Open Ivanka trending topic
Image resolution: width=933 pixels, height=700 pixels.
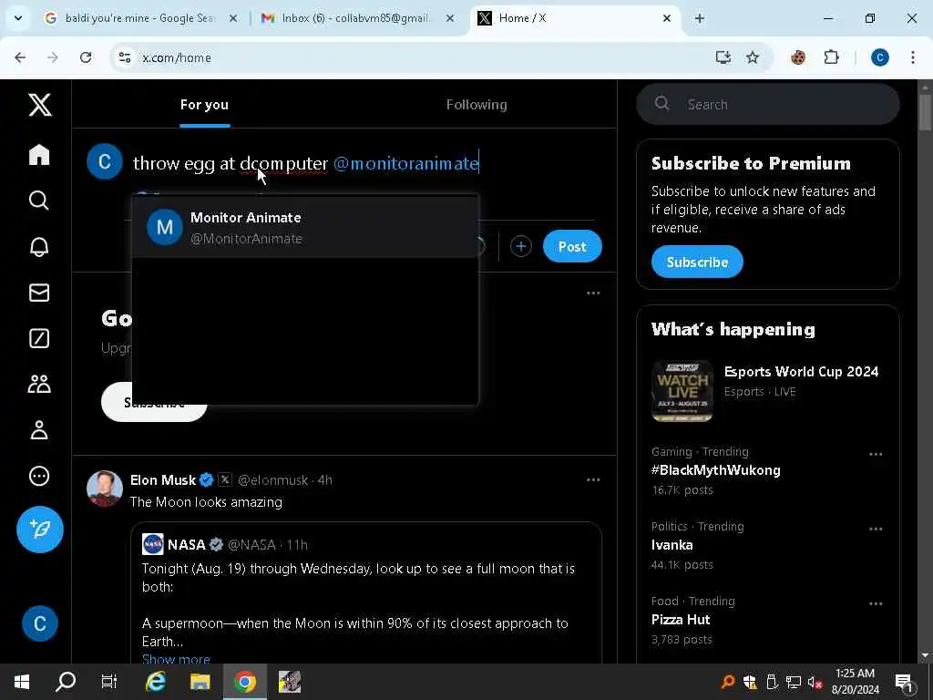672,545
